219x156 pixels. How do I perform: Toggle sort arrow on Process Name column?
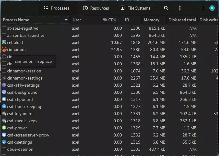click(x=66, y=20)
